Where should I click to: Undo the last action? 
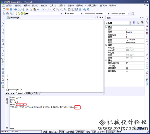[x=43, y=9]
